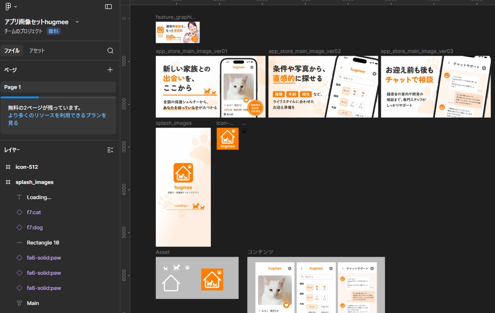The image size is (495, 313).
Task: Click the 相性 tag in ver02 frame
Action: [306, 94]
